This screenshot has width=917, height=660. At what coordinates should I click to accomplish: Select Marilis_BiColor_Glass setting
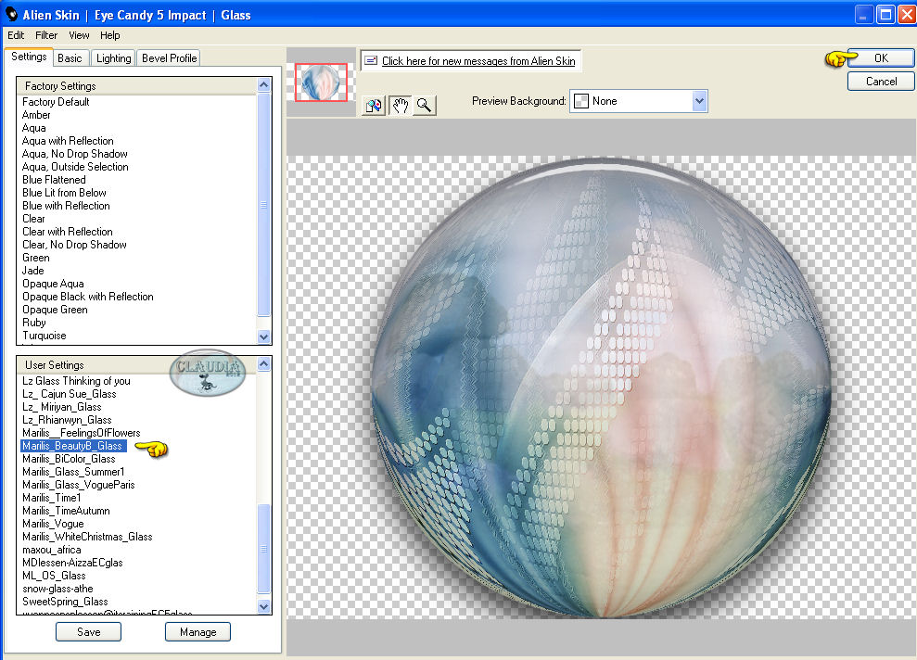[x=69, y=459]
